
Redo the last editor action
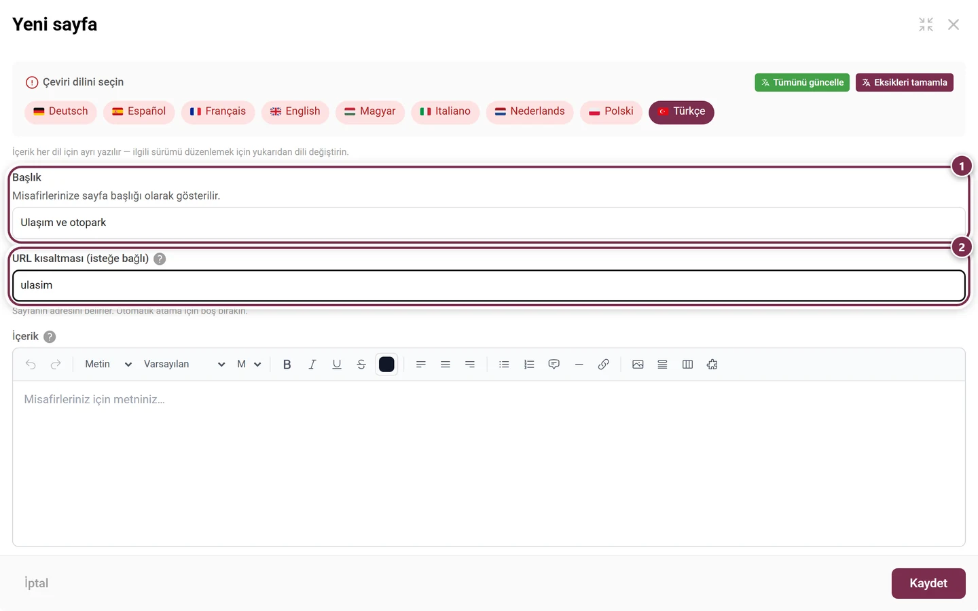click(x=56, y=365)
